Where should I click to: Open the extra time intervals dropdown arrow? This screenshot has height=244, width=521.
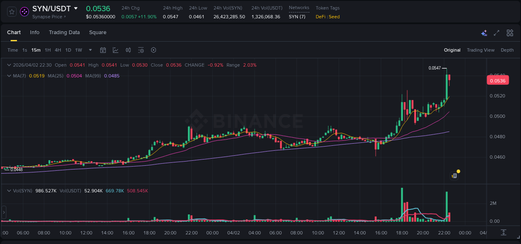point(90,50)
